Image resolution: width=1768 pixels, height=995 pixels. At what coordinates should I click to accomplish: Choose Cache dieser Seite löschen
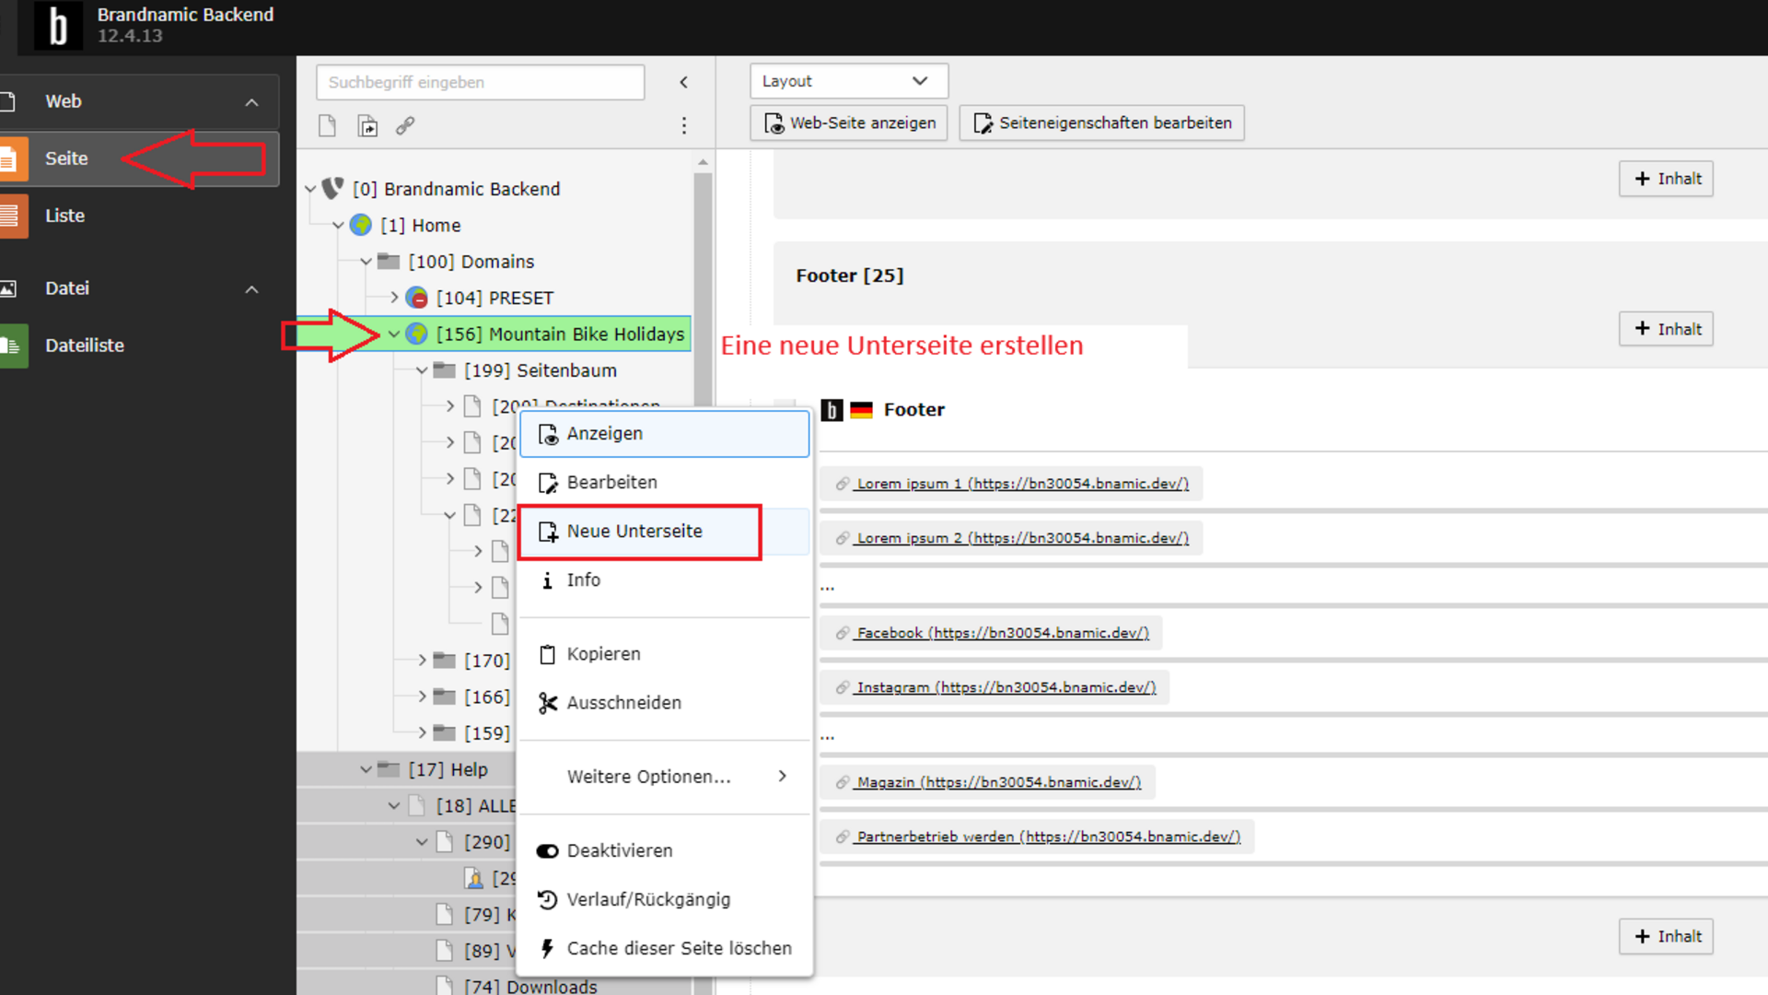[678, 948]
